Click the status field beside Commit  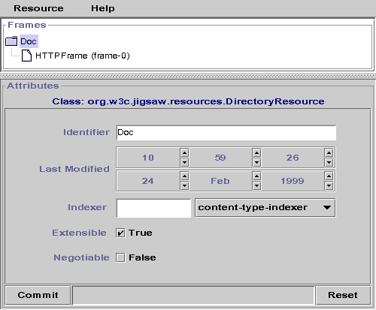(193, 295)
